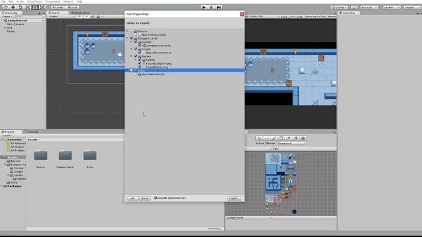This screenshot has height=237, width=422.
Task: Toggle Local orientation button
Action: click(72, 7)
